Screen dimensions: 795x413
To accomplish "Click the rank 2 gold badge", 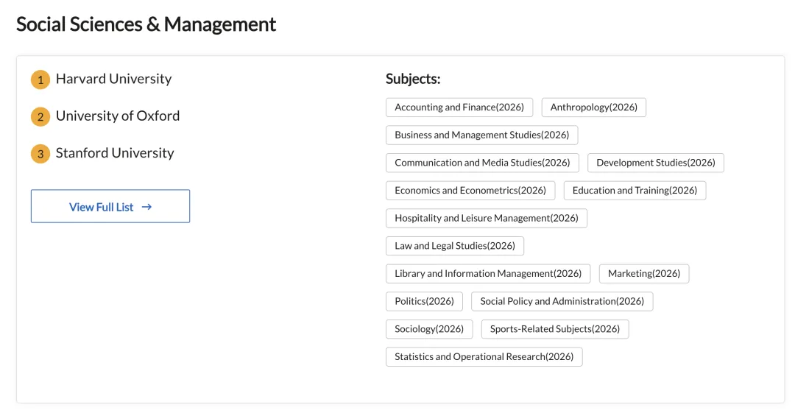I will tap(40, 116).
